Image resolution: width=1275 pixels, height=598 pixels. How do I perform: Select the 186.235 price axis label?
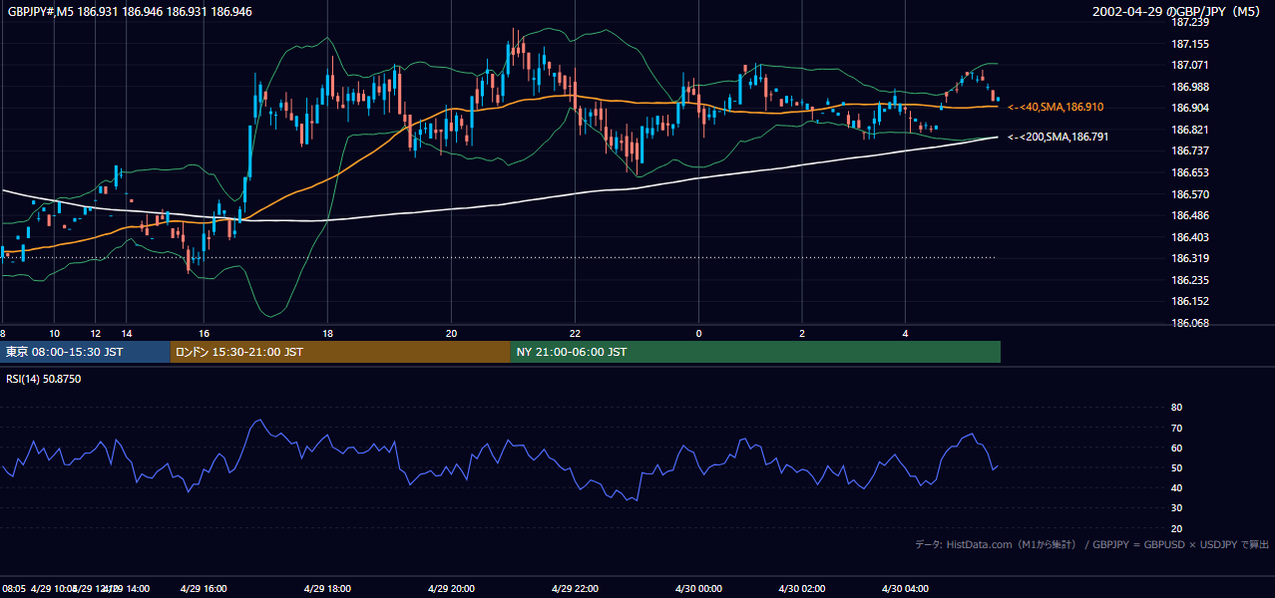pos(1189,280)
